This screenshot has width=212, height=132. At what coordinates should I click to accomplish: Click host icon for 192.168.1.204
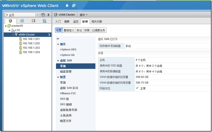(20, 52)
